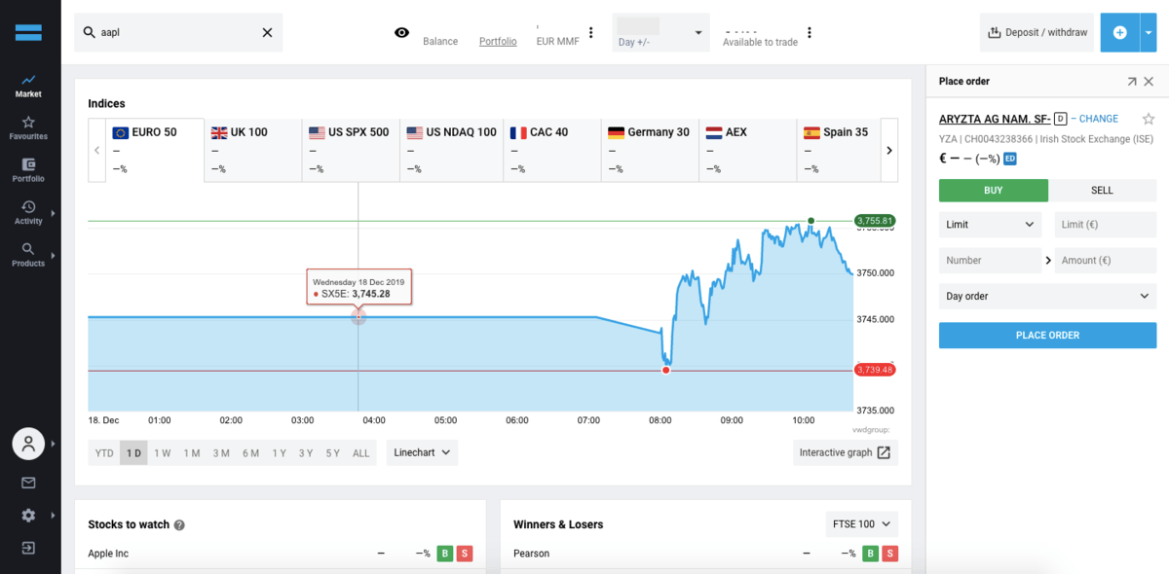Viewport: 1169px width, 574px height.
Task: Click Deposit / withdraw button
Action: pos(1037,33)
